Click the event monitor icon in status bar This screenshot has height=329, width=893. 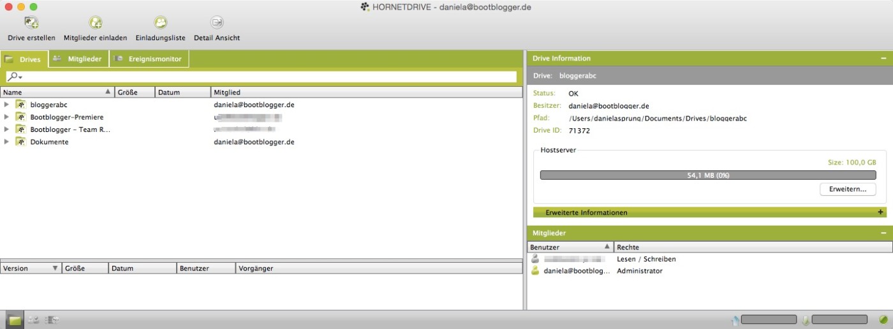point(52,319)
